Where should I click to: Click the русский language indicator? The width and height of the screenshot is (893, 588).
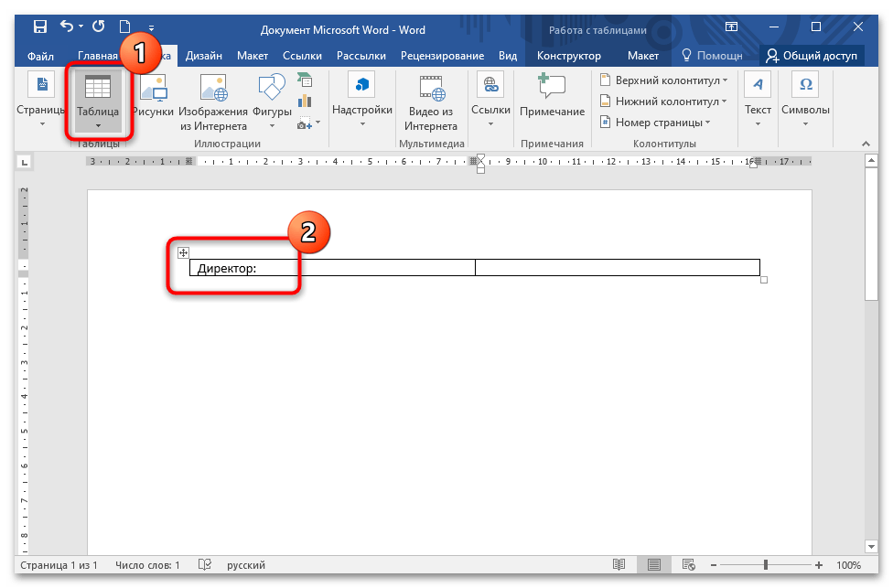(246, 565)
